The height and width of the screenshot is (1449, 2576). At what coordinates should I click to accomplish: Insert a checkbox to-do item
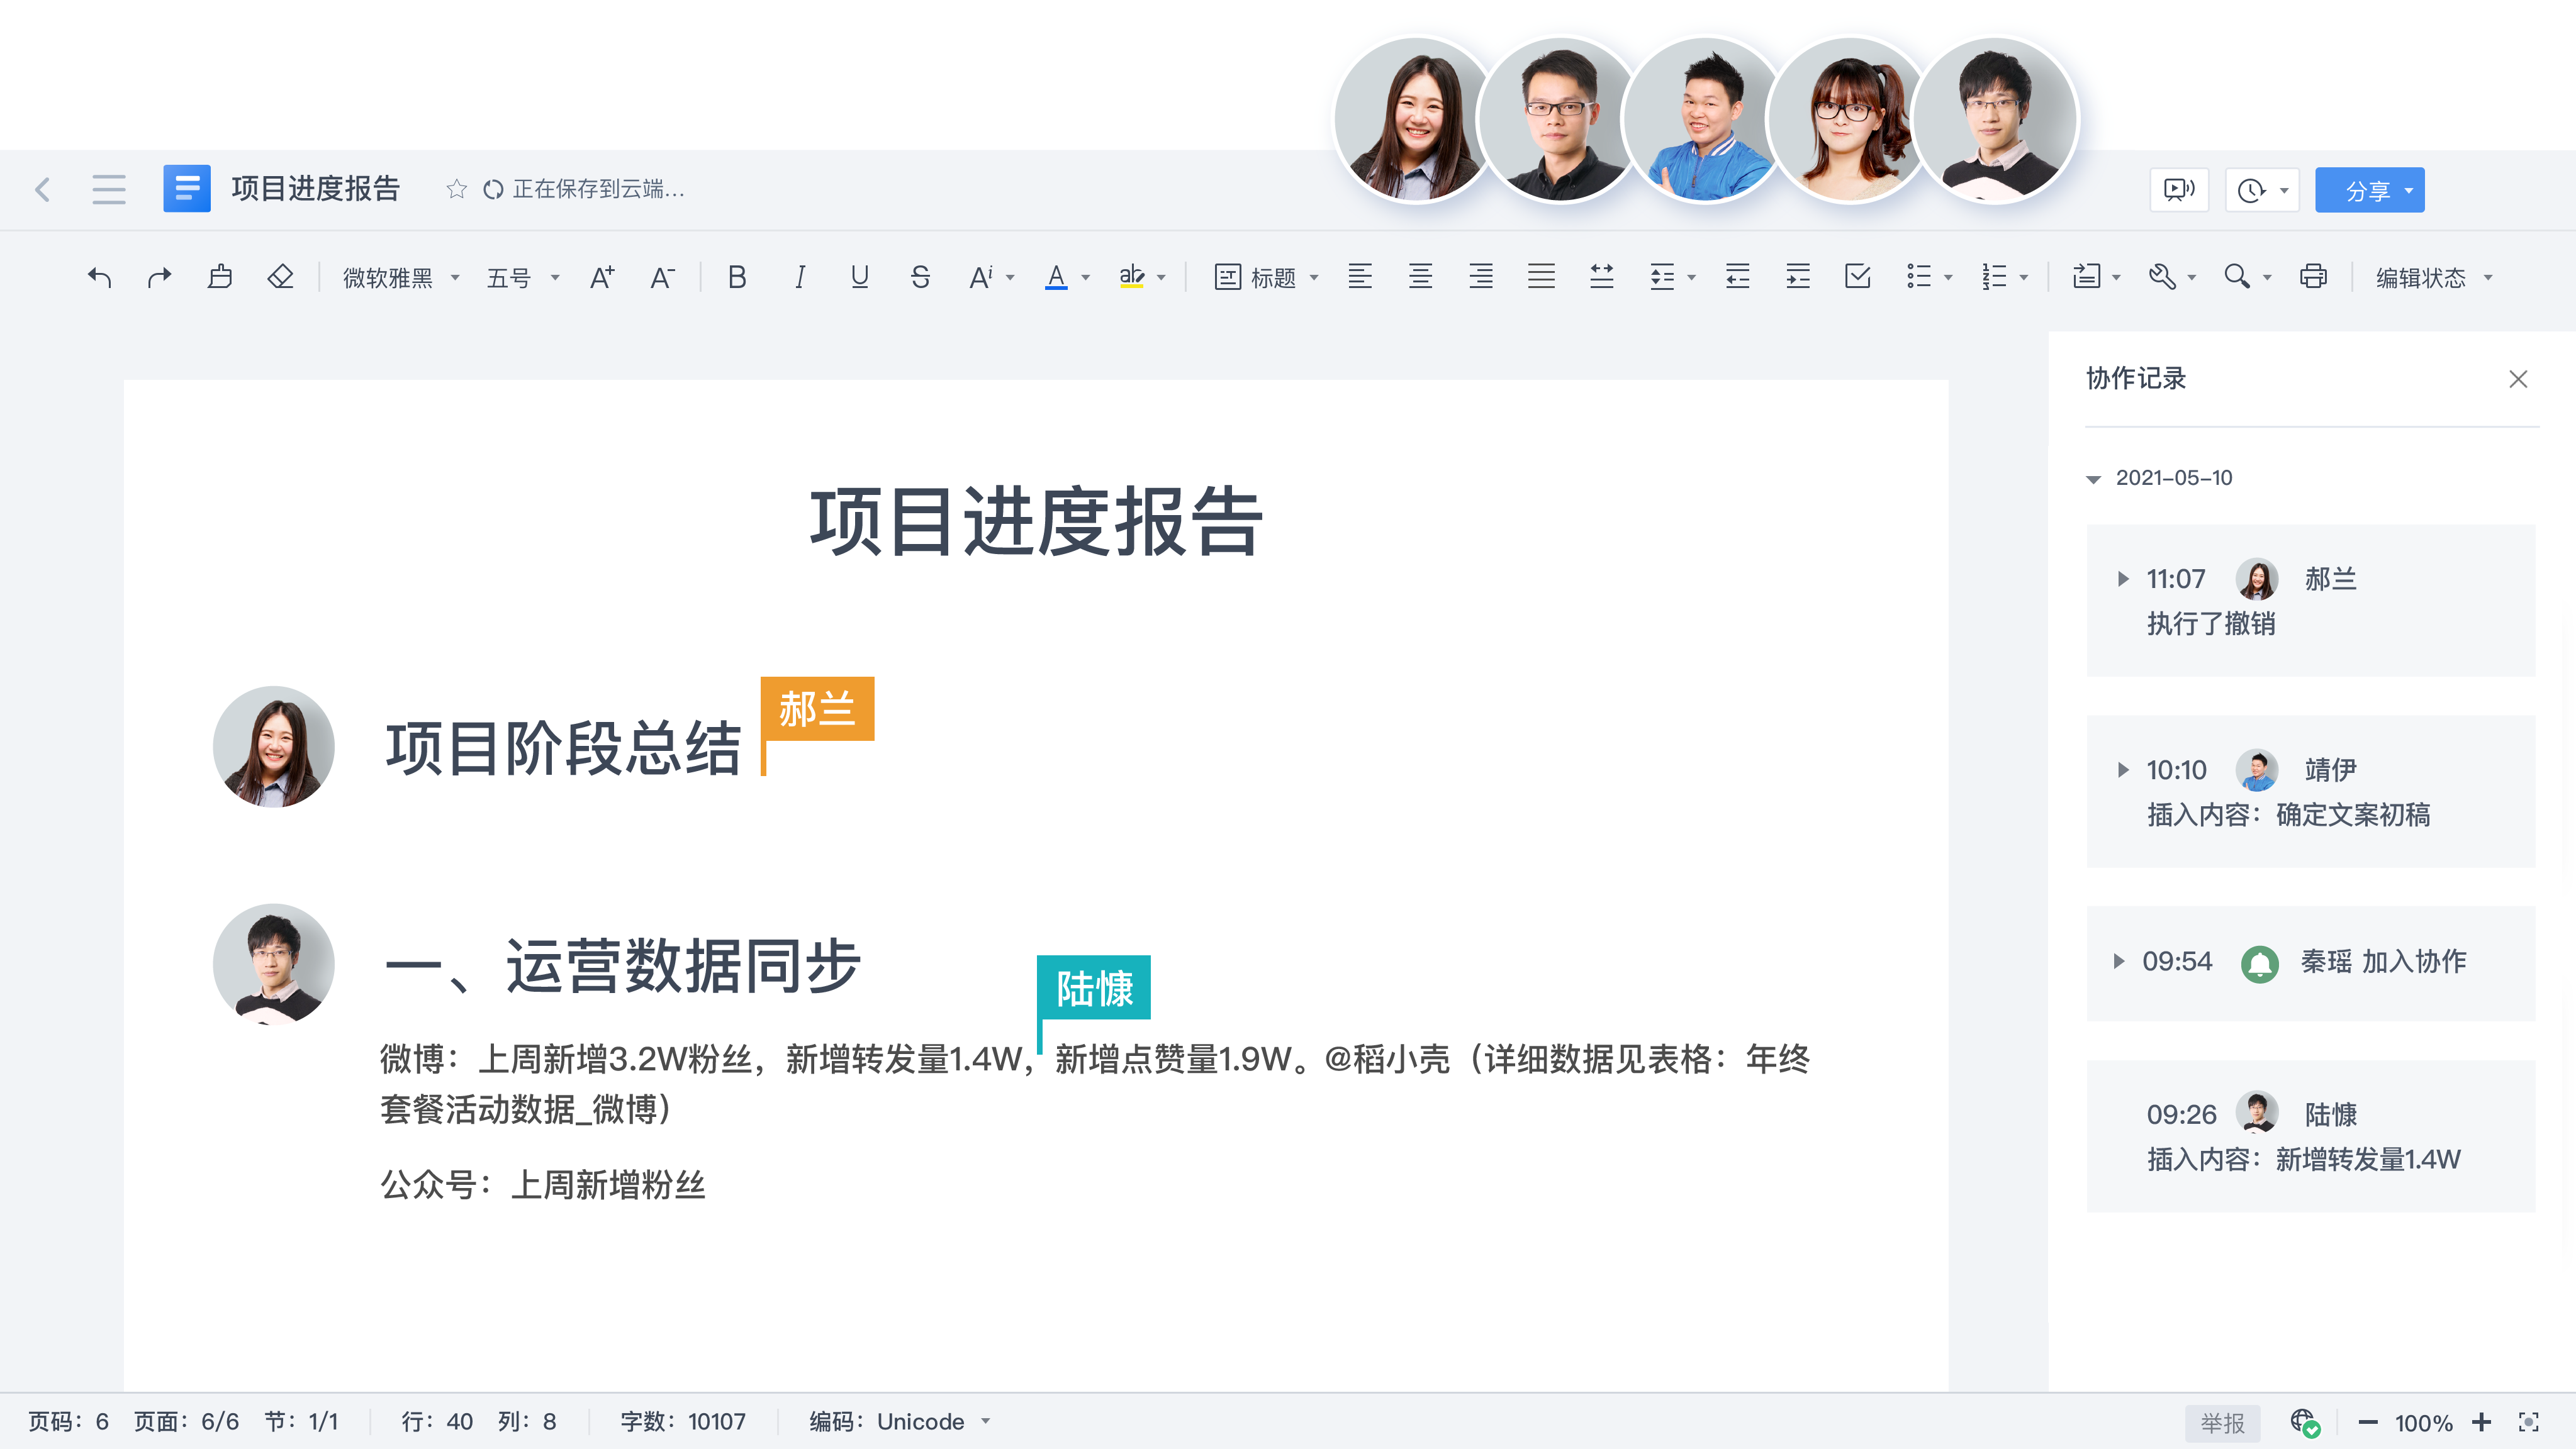[x=1858, y=277]
